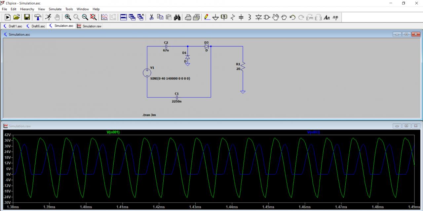Select the inductor component tool
This screenshot has width=423, height=211.
tap(250, 17)
